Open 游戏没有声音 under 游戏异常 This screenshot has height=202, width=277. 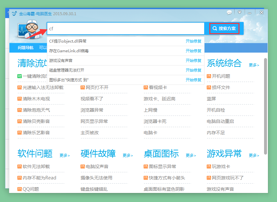[x=220, y=189]
